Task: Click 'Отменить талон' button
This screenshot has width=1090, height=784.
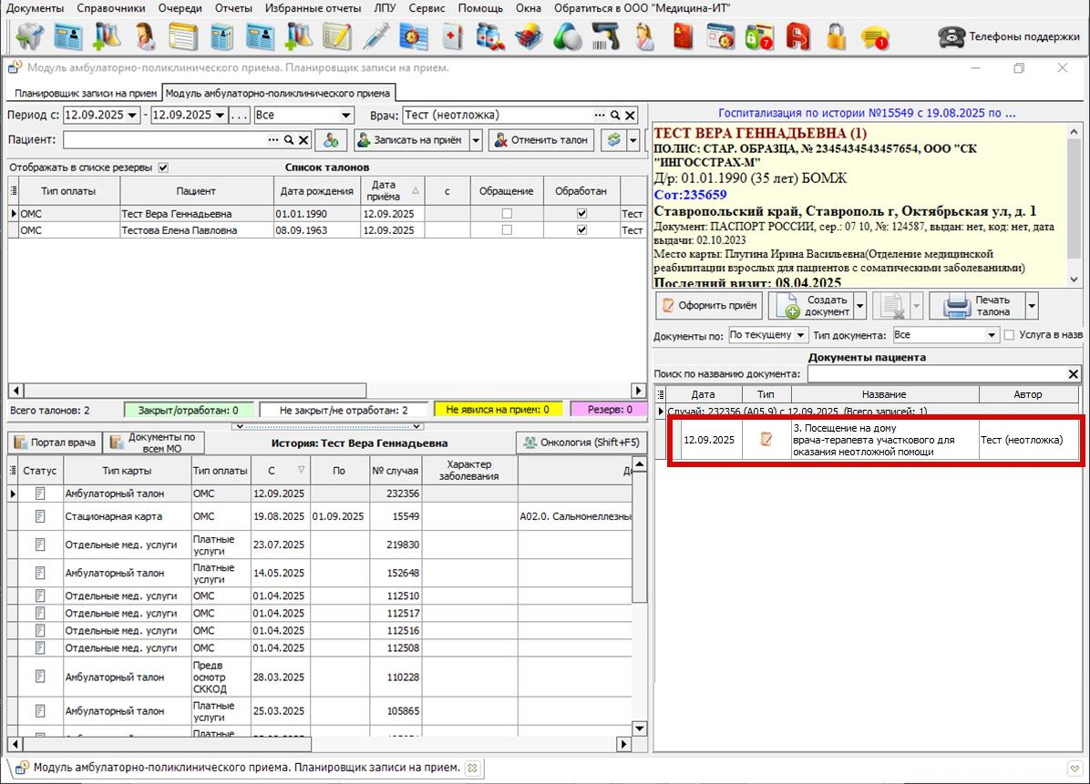Action: tap(541, 140)
